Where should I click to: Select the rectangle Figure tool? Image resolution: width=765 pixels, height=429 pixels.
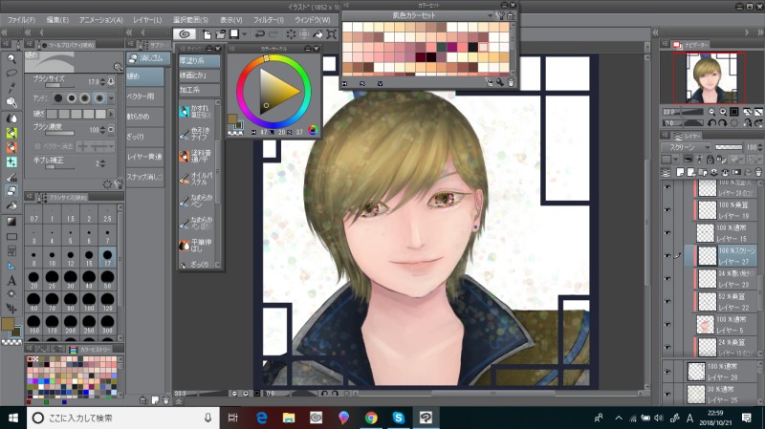(11, 236)
